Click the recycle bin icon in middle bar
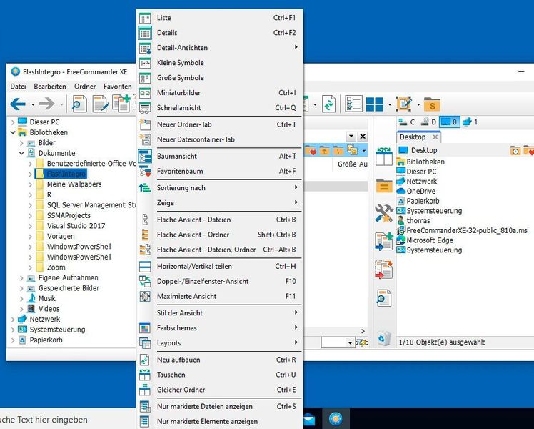This screenshot has width=534, height=429. [384, 338]
